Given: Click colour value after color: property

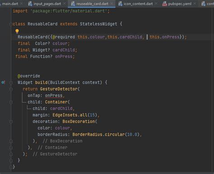Looking at the screenshot, I should 62,128.
